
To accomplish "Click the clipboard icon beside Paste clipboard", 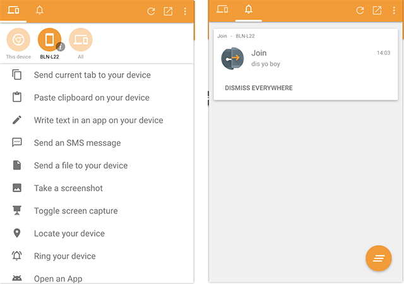I will 17,97.
